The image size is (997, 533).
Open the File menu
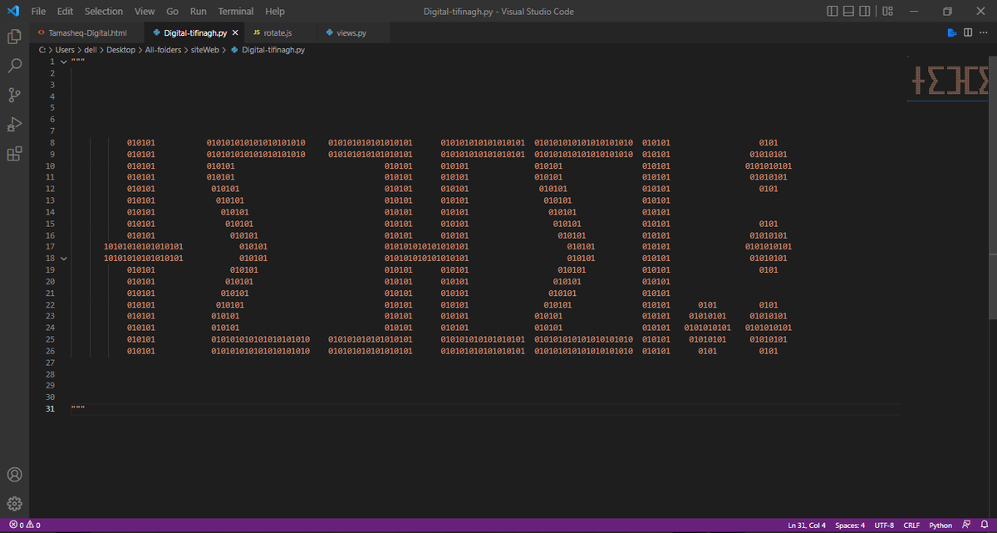pyautogui.click(x=38, y=12)
